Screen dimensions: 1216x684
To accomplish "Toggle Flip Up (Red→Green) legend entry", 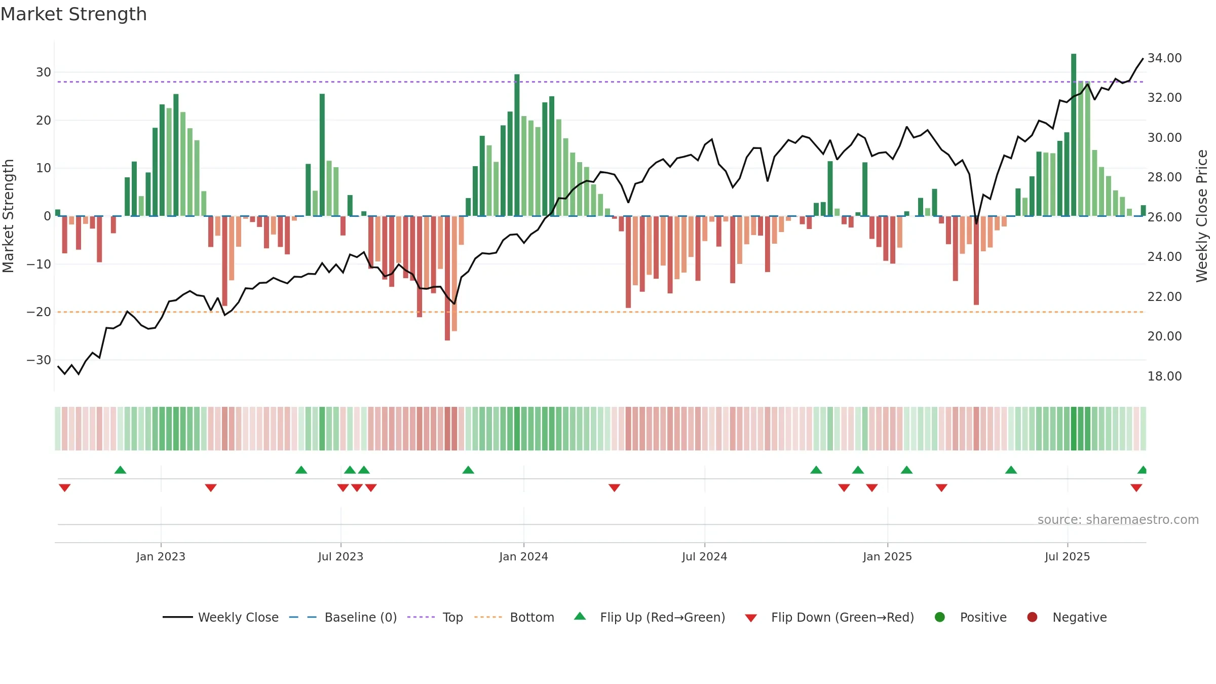I will coord(650,617).
